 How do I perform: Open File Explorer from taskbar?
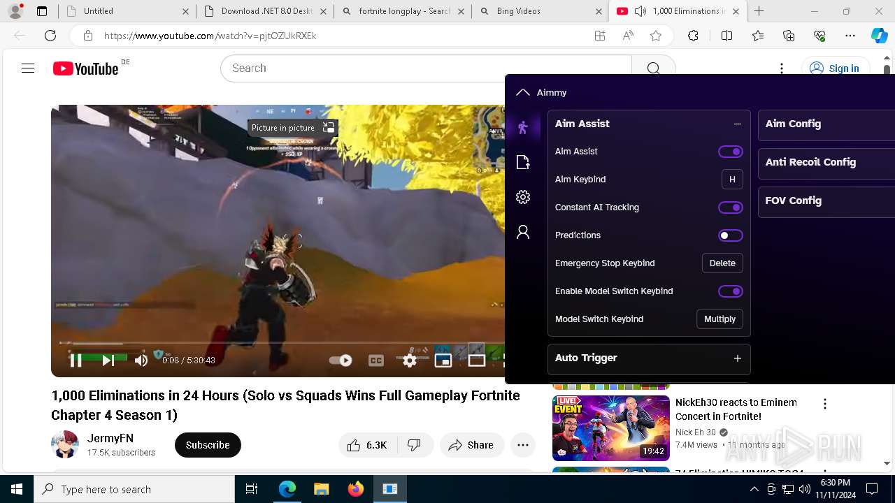coord(321,489)
